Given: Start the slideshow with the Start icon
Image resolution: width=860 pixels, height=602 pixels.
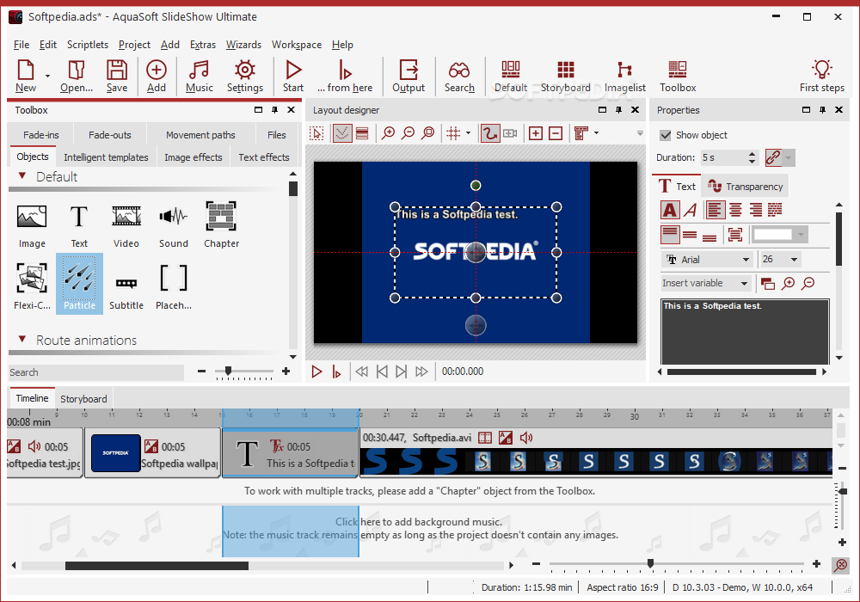Looking at the screenshot, I should coord(293,77).
